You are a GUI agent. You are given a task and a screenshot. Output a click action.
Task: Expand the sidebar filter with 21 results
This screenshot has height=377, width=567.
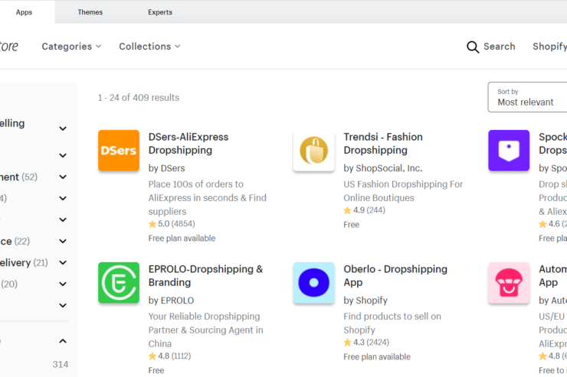coord(63,263)
